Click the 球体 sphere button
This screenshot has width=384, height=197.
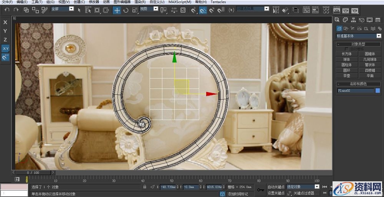[346, 59]
